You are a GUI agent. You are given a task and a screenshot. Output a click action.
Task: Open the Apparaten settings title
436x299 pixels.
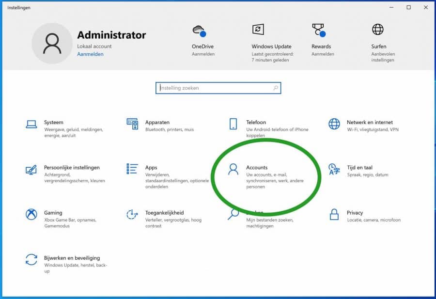[x=157, y=123]
